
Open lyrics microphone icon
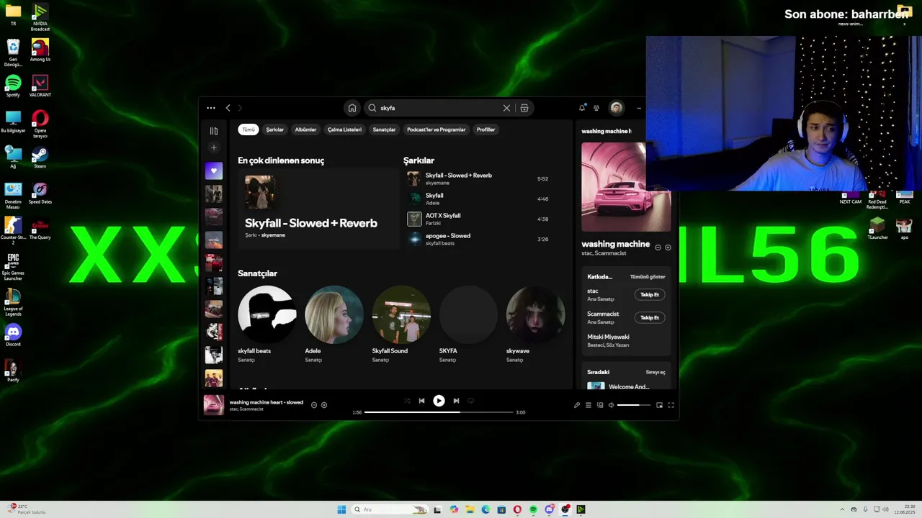[576, 405]
